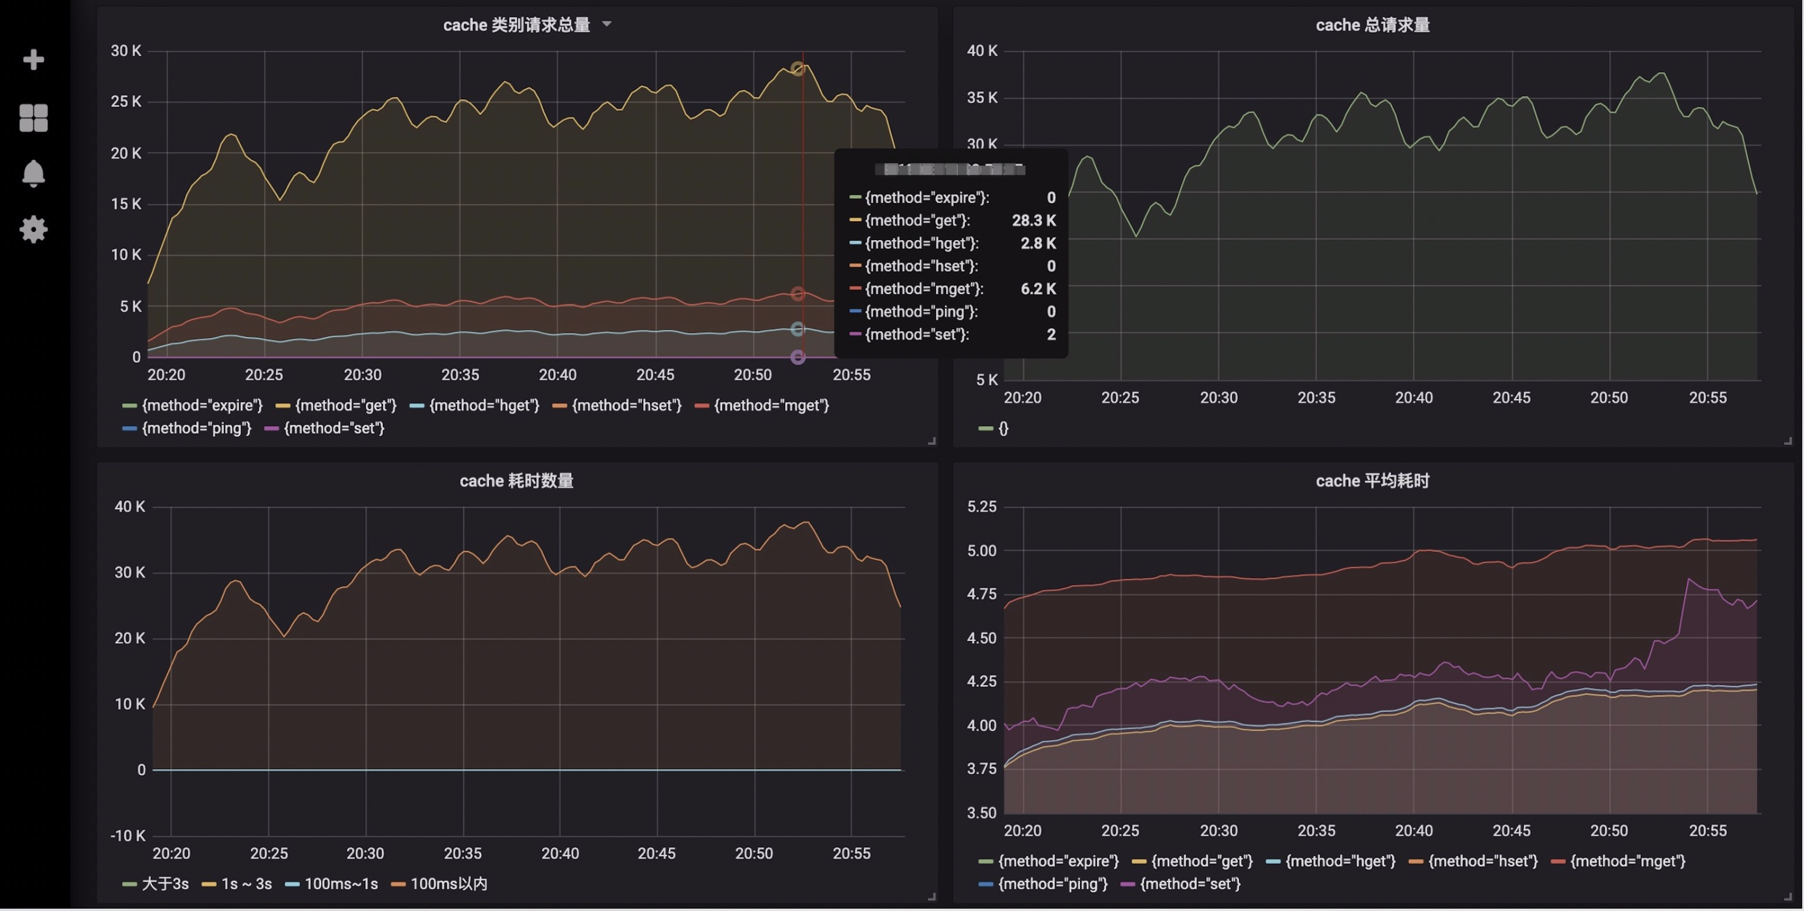Open the cache 平均耗时 panel menu
The image size is (1804, 911).
1371,480
